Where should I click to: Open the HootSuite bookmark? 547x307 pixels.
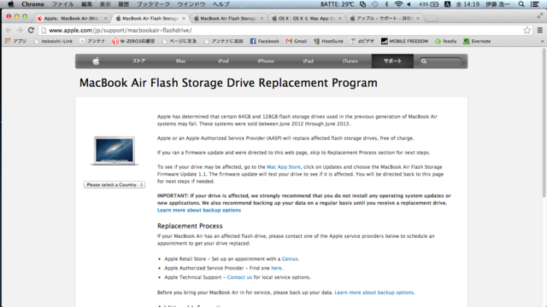click(x=328, y=41)
